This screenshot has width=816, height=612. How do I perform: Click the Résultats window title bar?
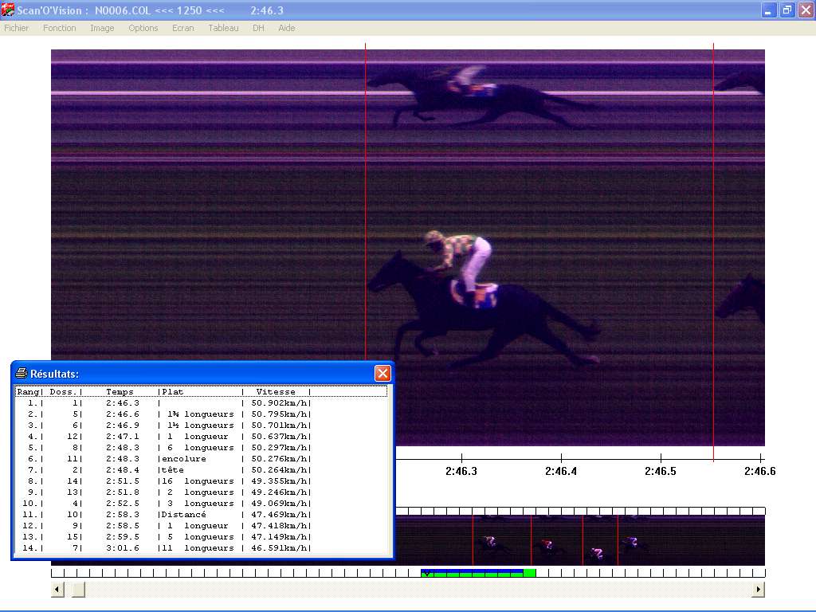202,373
